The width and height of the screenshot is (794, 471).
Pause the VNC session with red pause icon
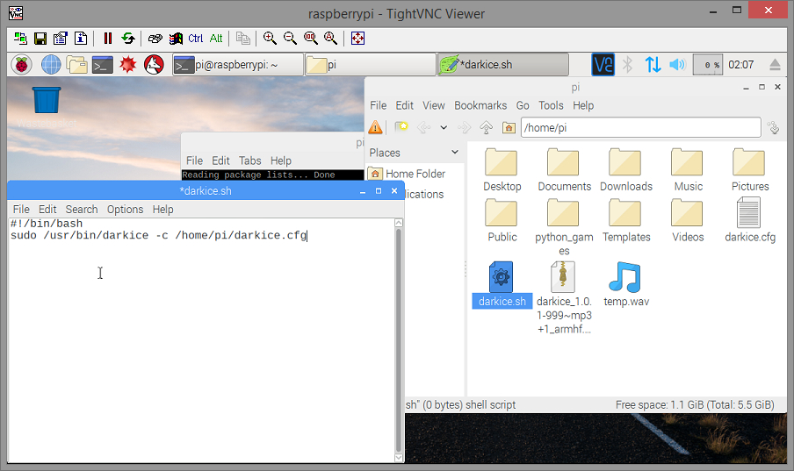(x=107, y=39)
